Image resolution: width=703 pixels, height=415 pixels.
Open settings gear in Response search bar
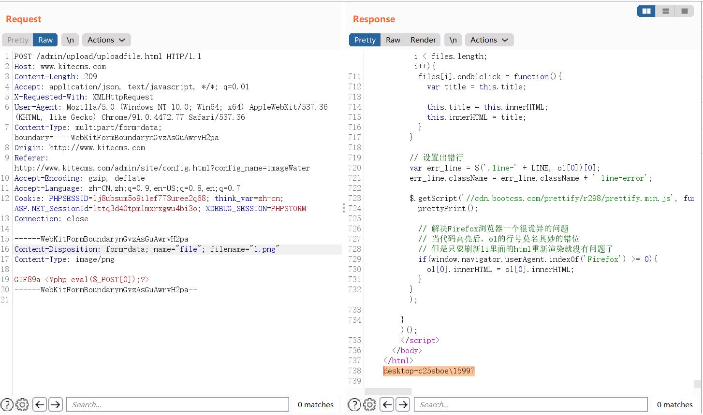[x=369, y=404]
